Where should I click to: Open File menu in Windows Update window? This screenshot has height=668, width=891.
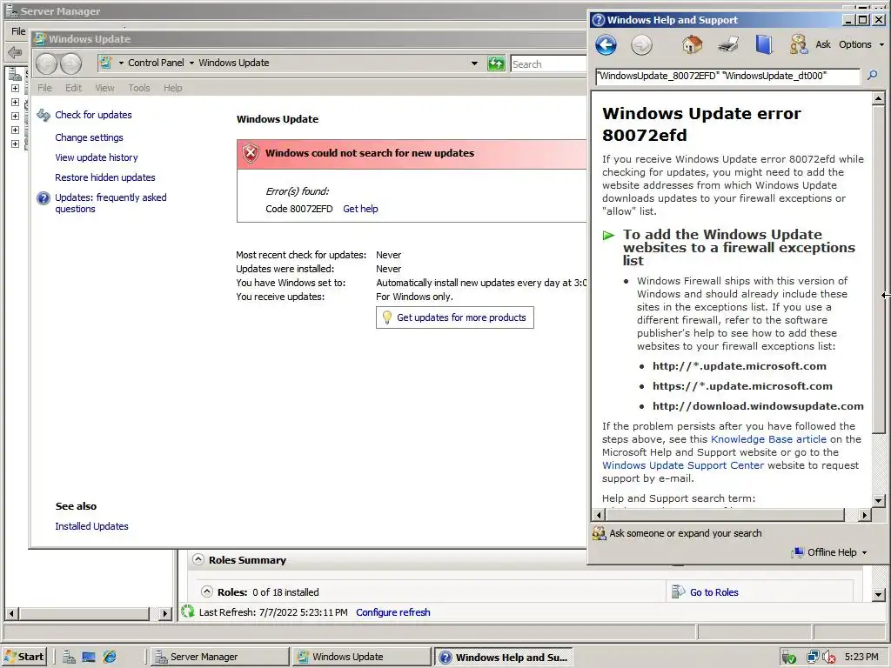pos(44,88)
